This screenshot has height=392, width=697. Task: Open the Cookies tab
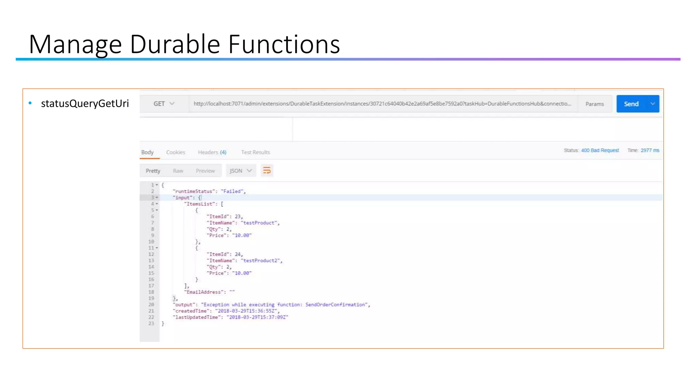coord(176,152)
